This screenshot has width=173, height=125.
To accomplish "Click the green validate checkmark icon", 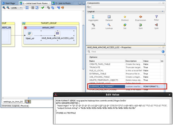I will [43, 8].
